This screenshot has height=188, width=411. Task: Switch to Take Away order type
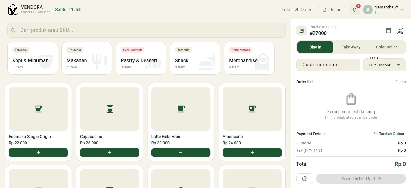click(351, 47)
